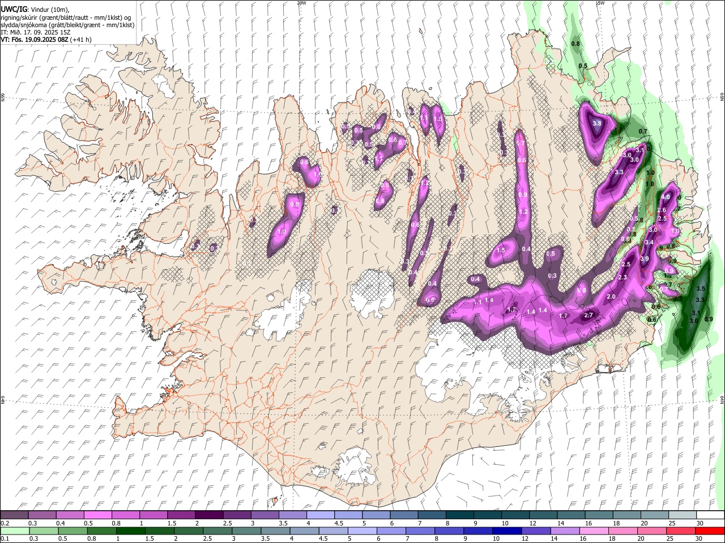Pick the bottom-row pink swatch between 16 and 18
Viewport: 725px width, 543px height.
pos(594,531)
